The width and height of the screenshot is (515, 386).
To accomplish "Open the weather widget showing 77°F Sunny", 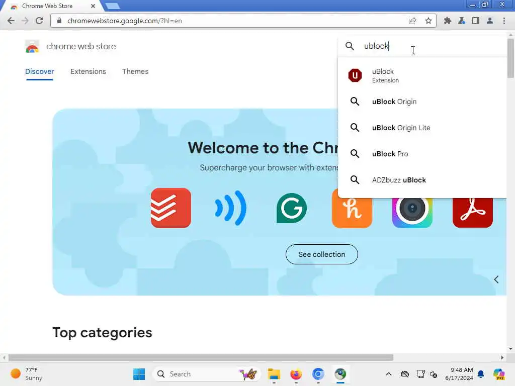I will (27, 374).
